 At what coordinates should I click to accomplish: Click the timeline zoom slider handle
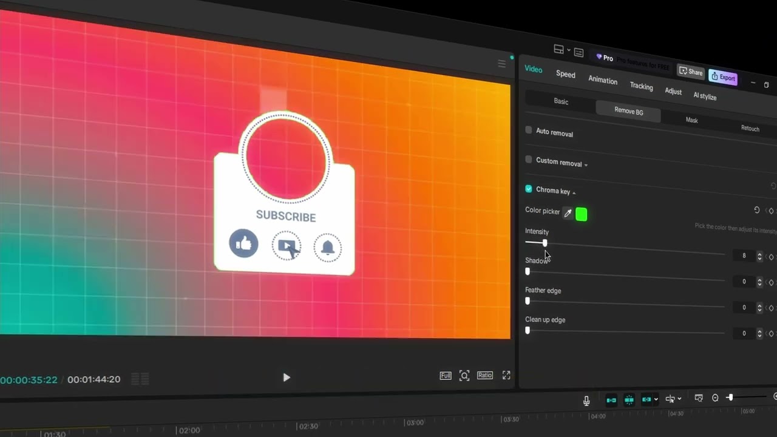(x=730, y=398)
